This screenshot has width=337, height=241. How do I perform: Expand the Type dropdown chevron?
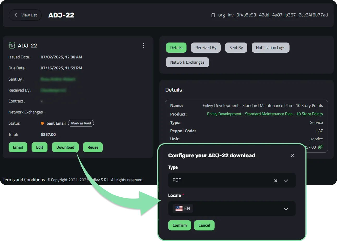(286, 180)
